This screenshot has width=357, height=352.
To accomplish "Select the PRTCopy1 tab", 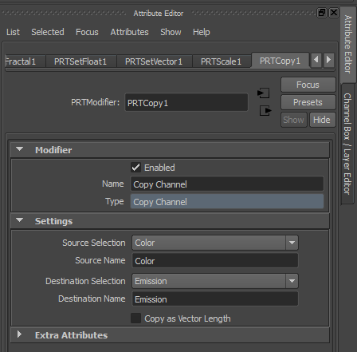I will [x=280, y=61].
